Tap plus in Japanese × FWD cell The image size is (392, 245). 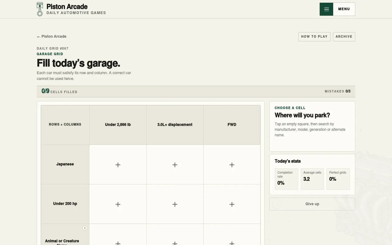[232, 164]
